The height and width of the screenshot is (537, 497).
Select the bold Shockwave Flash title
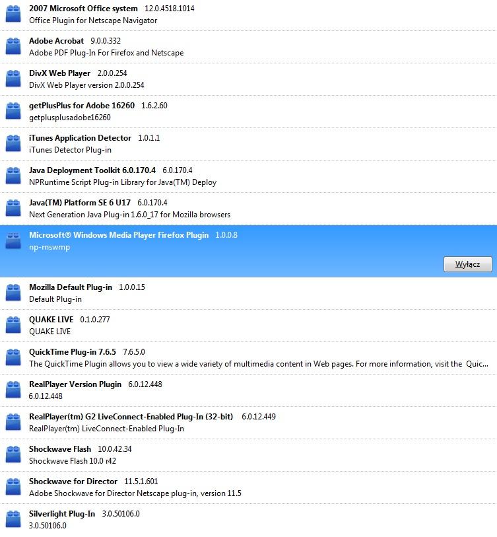point(60,449)
